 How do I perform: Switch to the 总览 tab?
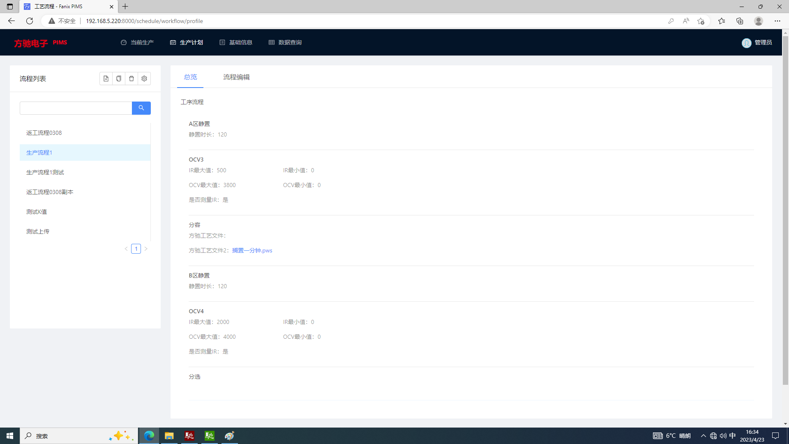[x=190, y=77]
